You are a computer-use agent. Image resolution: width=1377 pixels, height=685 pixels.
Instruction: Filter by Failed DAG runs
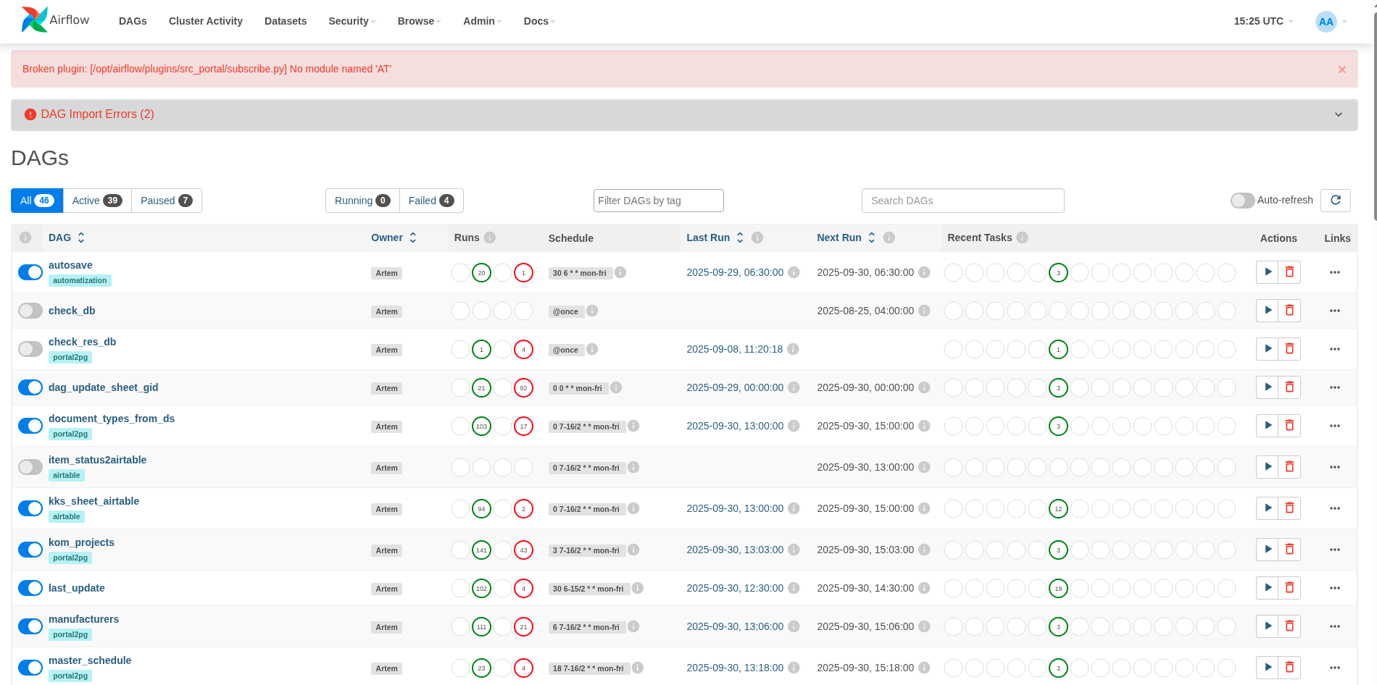coord(430,201)
